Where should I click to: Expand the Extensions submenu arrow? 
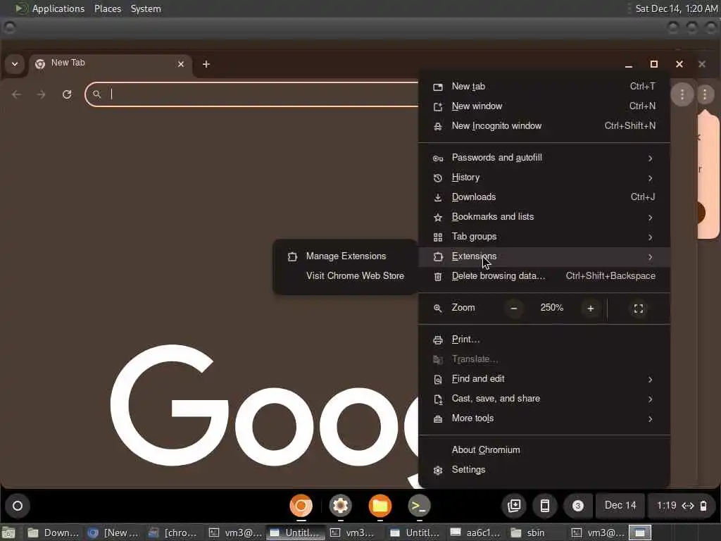[650, 257]
